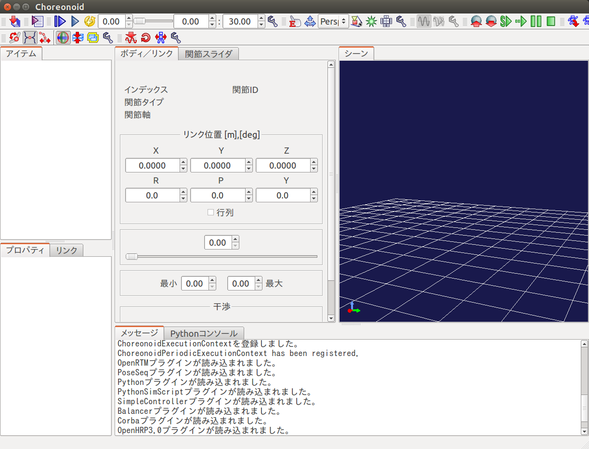Toggle globe-shaped collision detection icon
The height and width of the screenshot is (449, 589).
pos(63,37)
